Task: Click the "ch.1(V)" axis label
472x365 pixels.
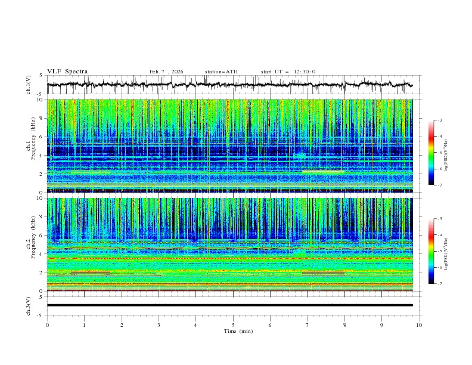Action: (x=29, y=85)
